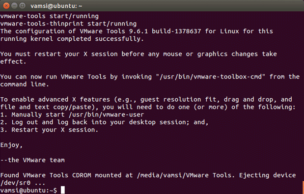Click the "Enjoy," line
The image size is (304, 194).
pyautogui.click(x=11, y=145)
